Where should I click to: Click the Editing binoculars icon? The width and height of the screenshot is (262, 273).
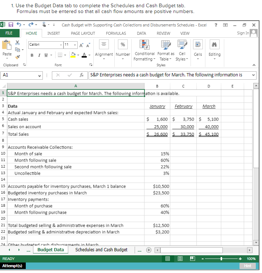pos(214,45)
